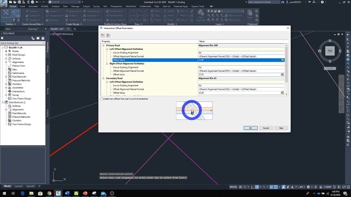
Task: Click the intersection offset preview image
Action: point(194,111)
